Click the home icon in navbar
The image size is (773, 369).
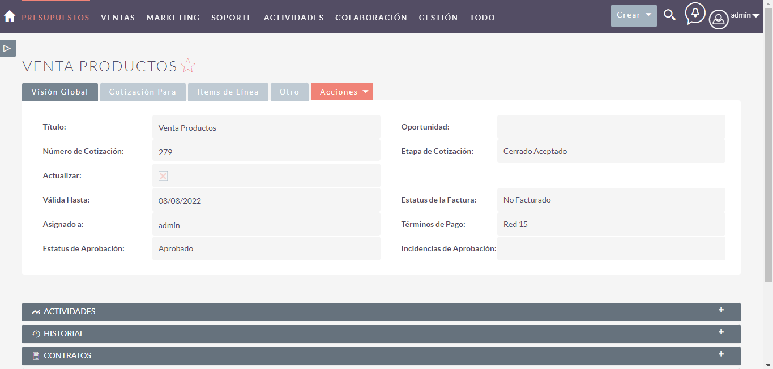click(10, 16)
